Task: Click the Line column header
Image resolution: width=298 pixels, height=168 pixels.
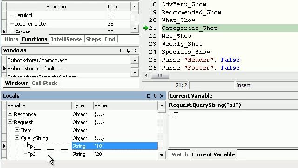Action: pyautogui.click(x=118, y=7)
